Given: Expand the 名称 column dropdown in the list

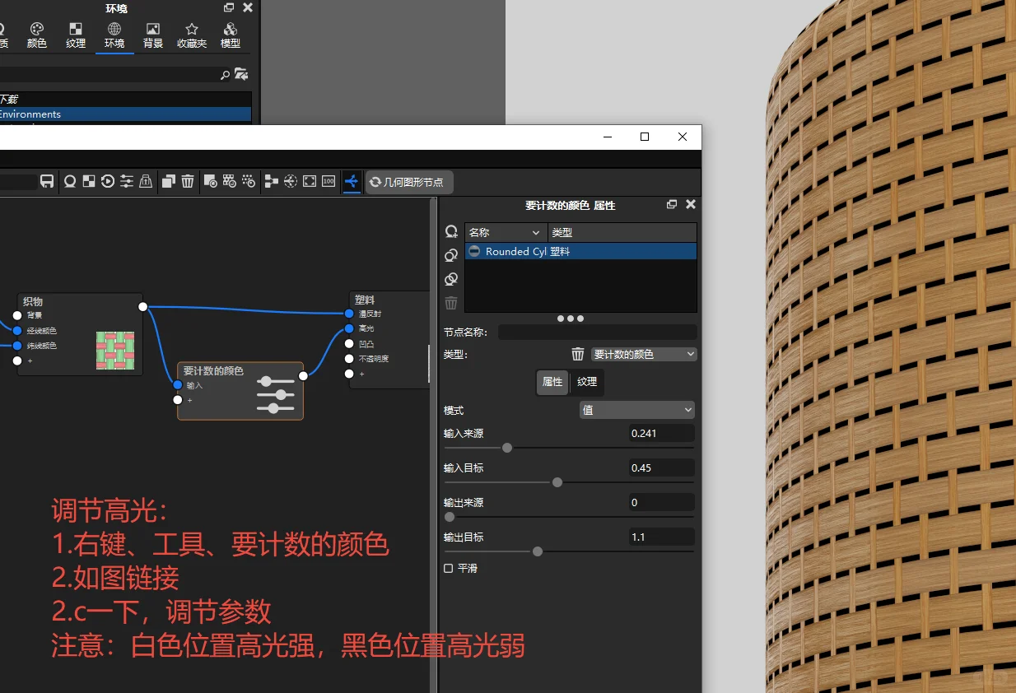Looking at the screenshot, I should point(535,232).
